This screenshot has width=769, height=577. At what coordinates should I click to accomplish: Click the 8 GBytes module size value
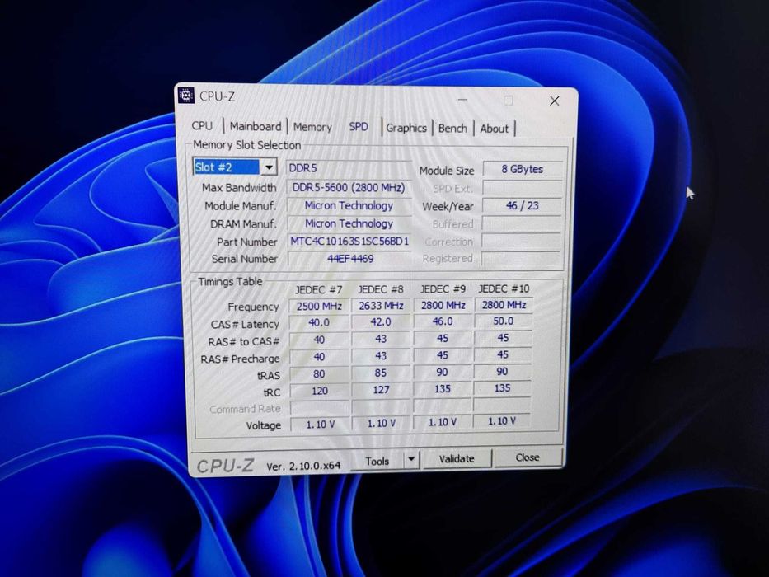click(523, 169)
